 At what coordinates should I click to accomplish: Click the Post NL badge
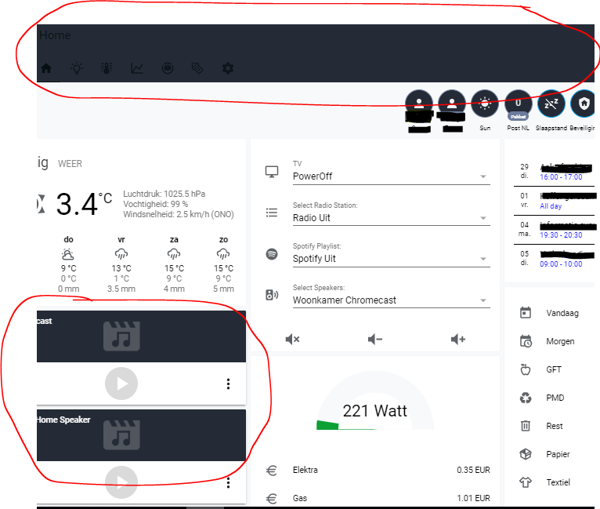click(518, 104)
